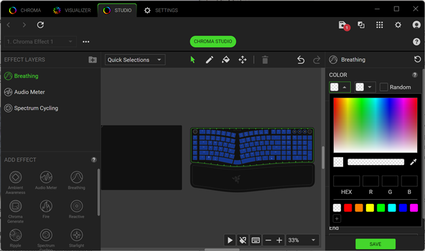425x251 pixels.
Task: Choose the Paint Bucket fill tool
Action: pyautogui.click(x=226, y=60)
